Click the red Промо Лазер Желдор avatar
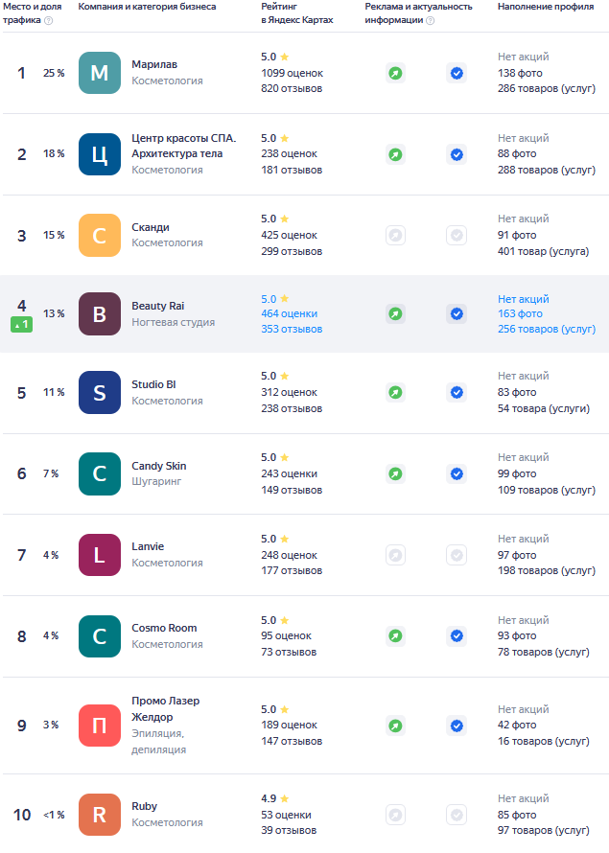The height and width of the screenshot is (853, 609). 100,725
